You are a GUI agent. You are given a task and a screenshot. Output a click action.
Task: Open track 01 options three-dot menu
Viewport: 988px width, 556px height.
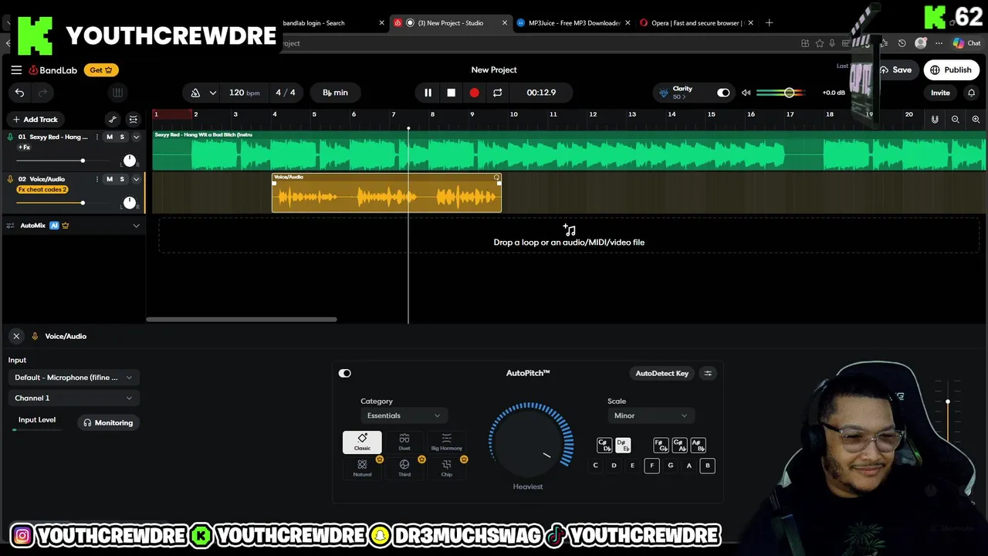[98, 137]
